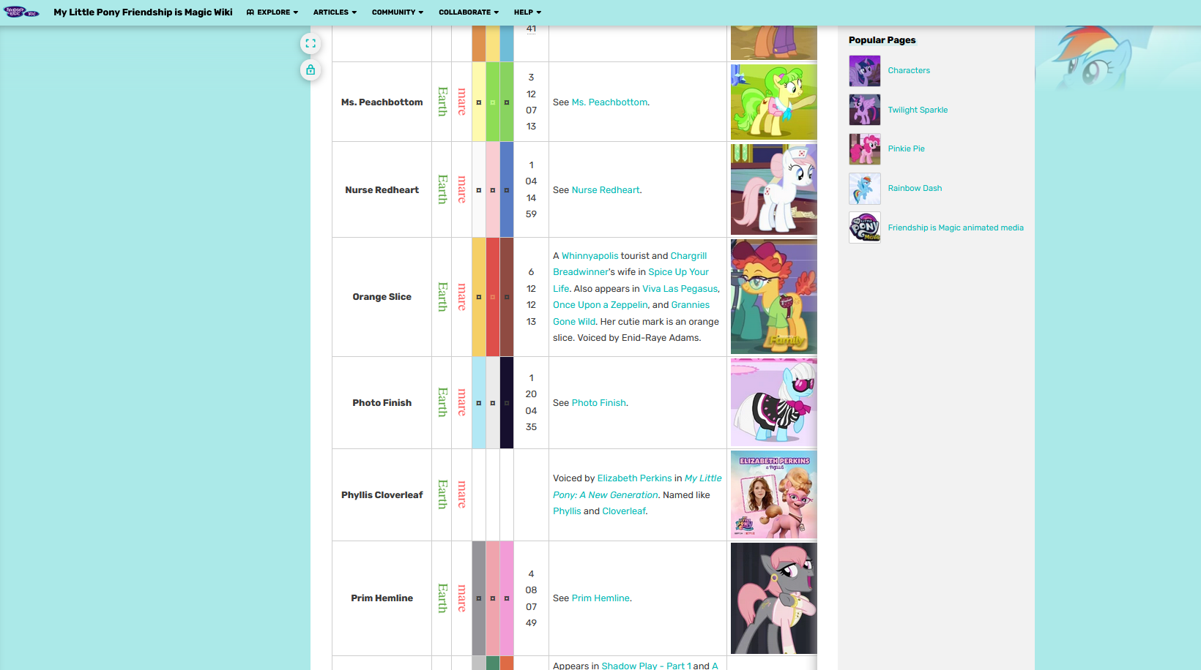Click Prim Hemline's pink color swatch
This screenshot has width=1201, height=670.
pos(507,598)
